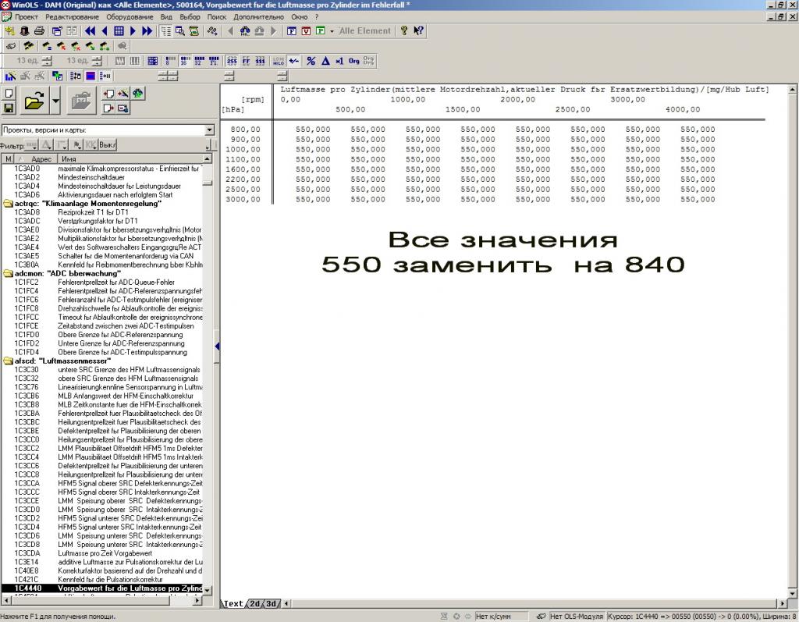The height and width of the screenshot is (622, 799).
Task: Click vertical scrollbar of map list
Action: 208,375
